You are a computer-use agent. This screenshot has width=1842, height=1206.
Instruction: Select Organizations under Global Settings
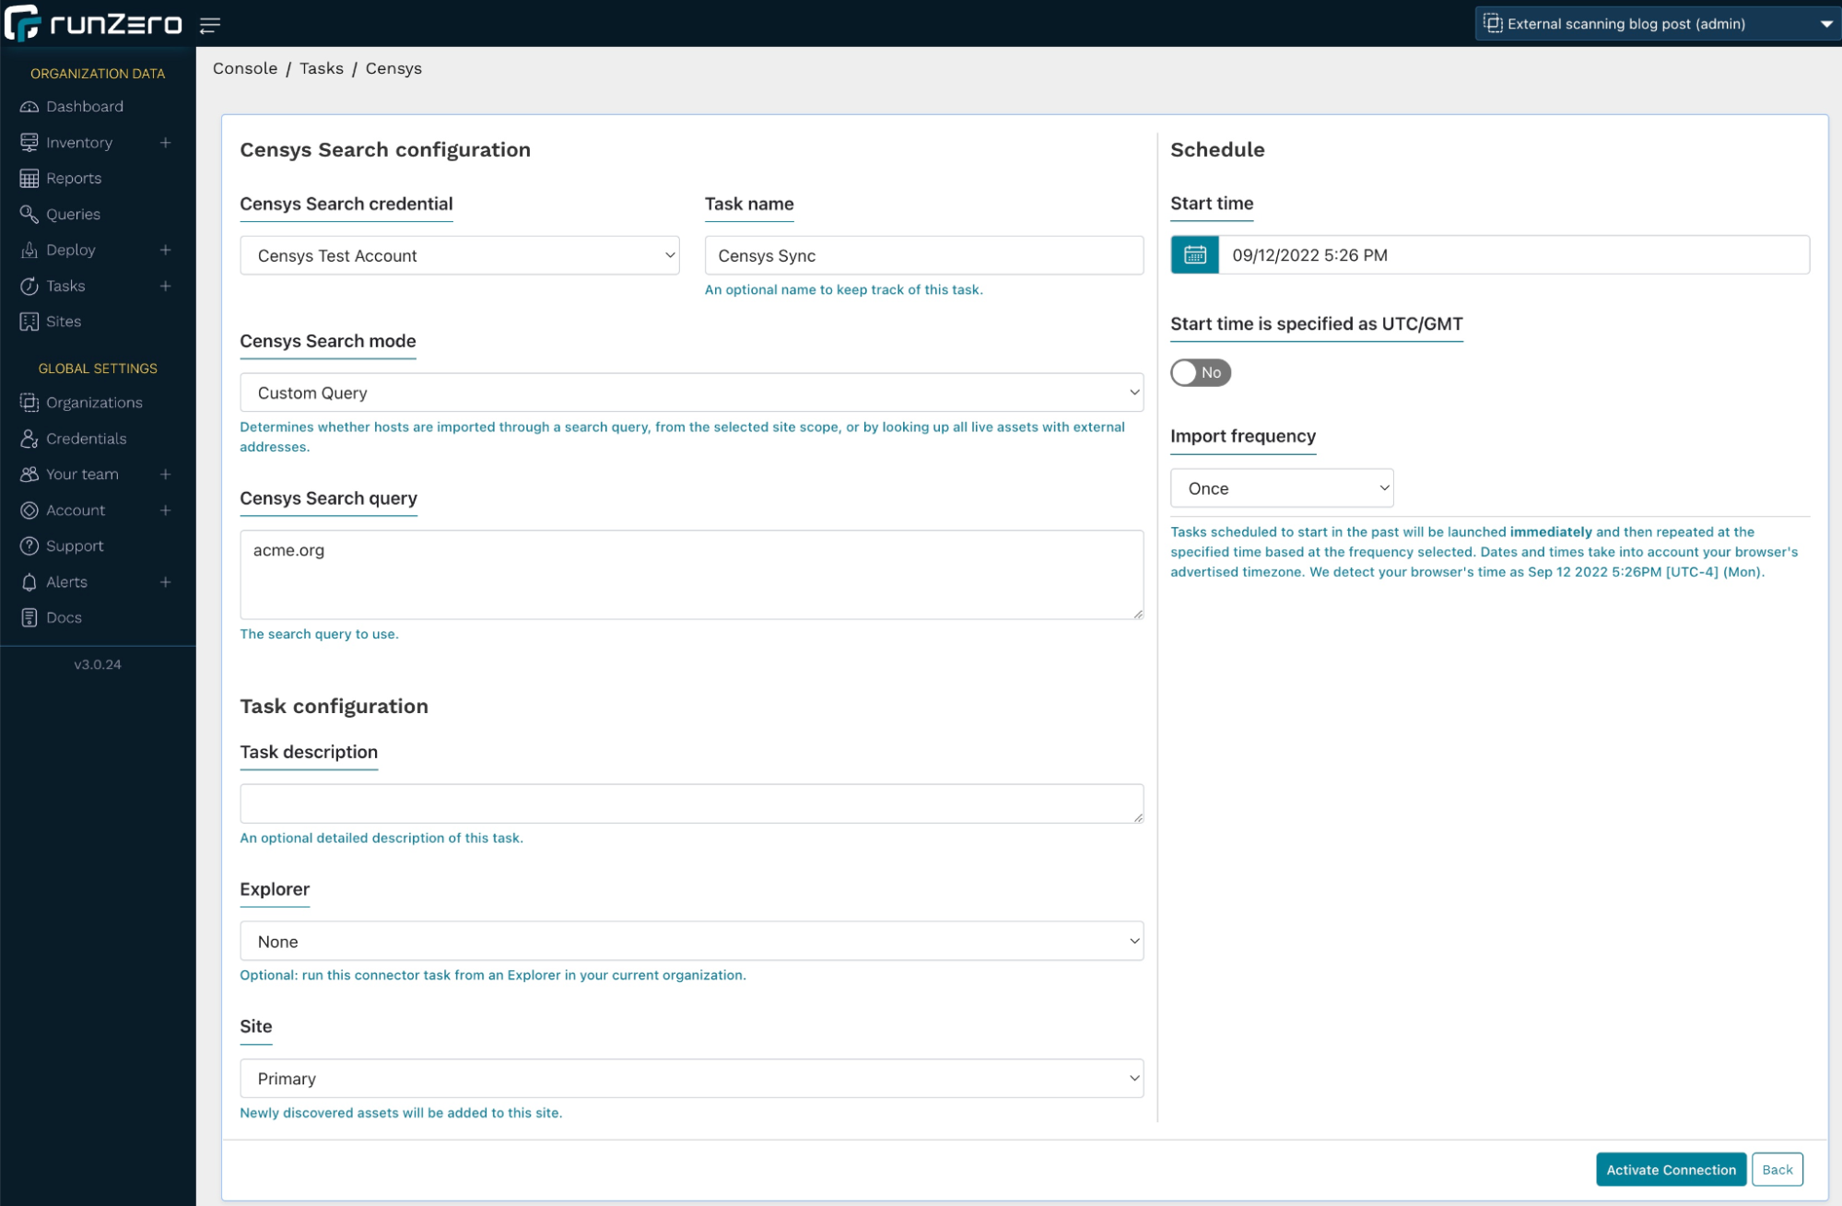coord(93,402)
